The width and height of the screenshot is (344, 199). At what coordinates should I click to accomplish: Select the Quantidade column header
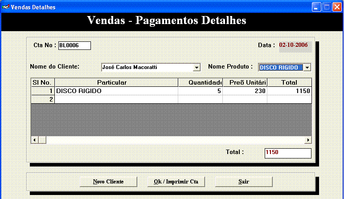200,82
